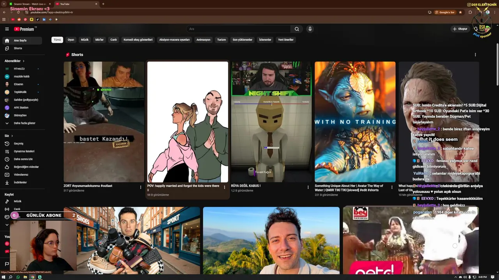Open options for POV happily married short
499x280 pixels.
point(224,187)
